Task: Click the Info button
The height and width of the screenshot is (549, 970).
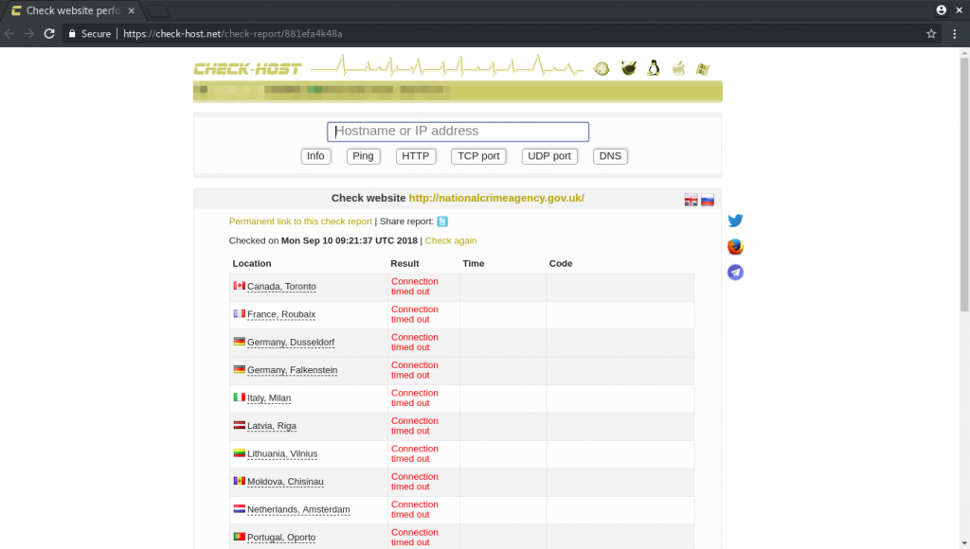Action: click(x=315, y=156)
